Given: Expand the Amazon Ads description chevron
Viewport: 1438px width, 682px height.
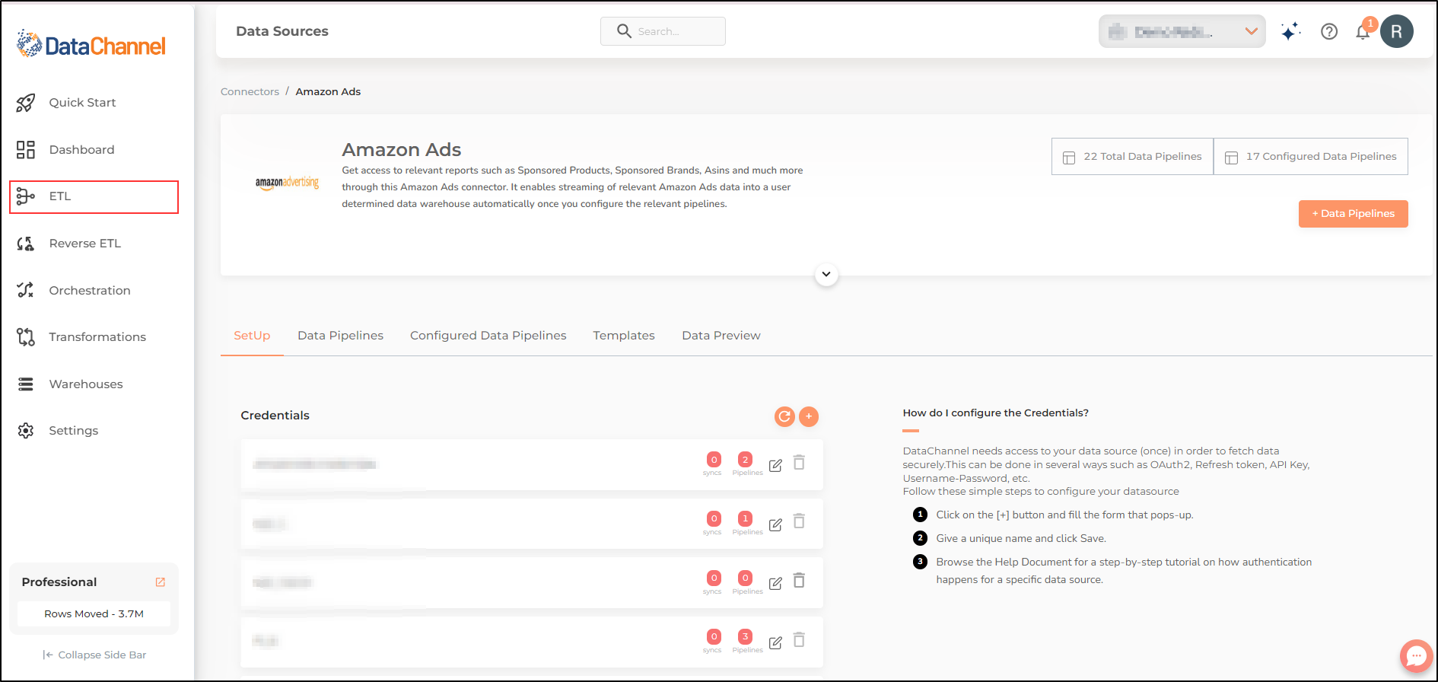Looking at the screenshot, I should (826, 274).
